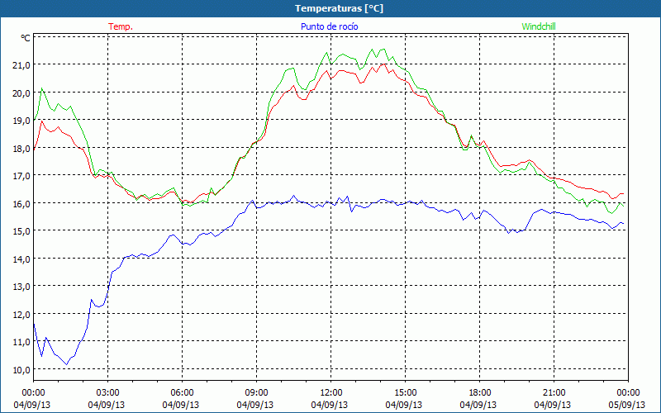Click the 12:00 time axis label
Viewport: 661px width, 413px height.
point(331,393)
